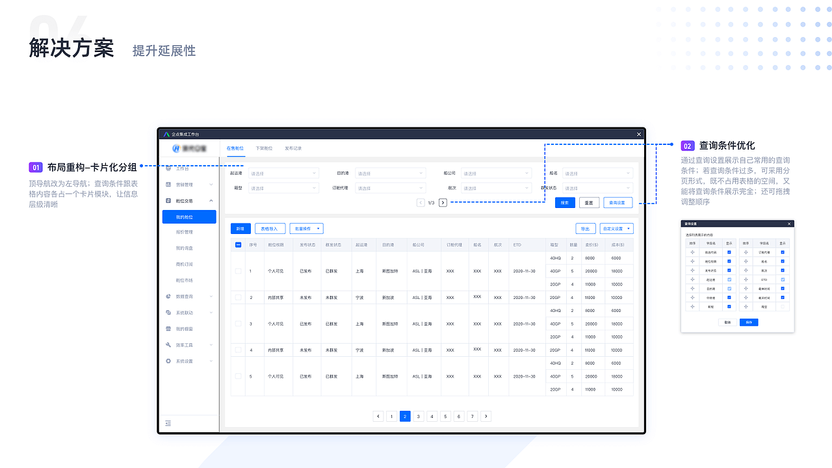This screenshot has width=832, height=468.
Task: Click drag handle for 截关时间 in 查询设置 dialog
Action: click(746, 298)
